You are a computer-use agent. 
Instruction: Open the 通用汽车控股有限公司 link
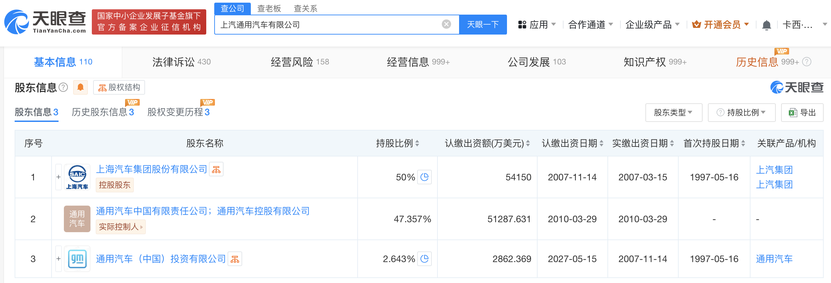pyautogui.click(x=263, y=211)
